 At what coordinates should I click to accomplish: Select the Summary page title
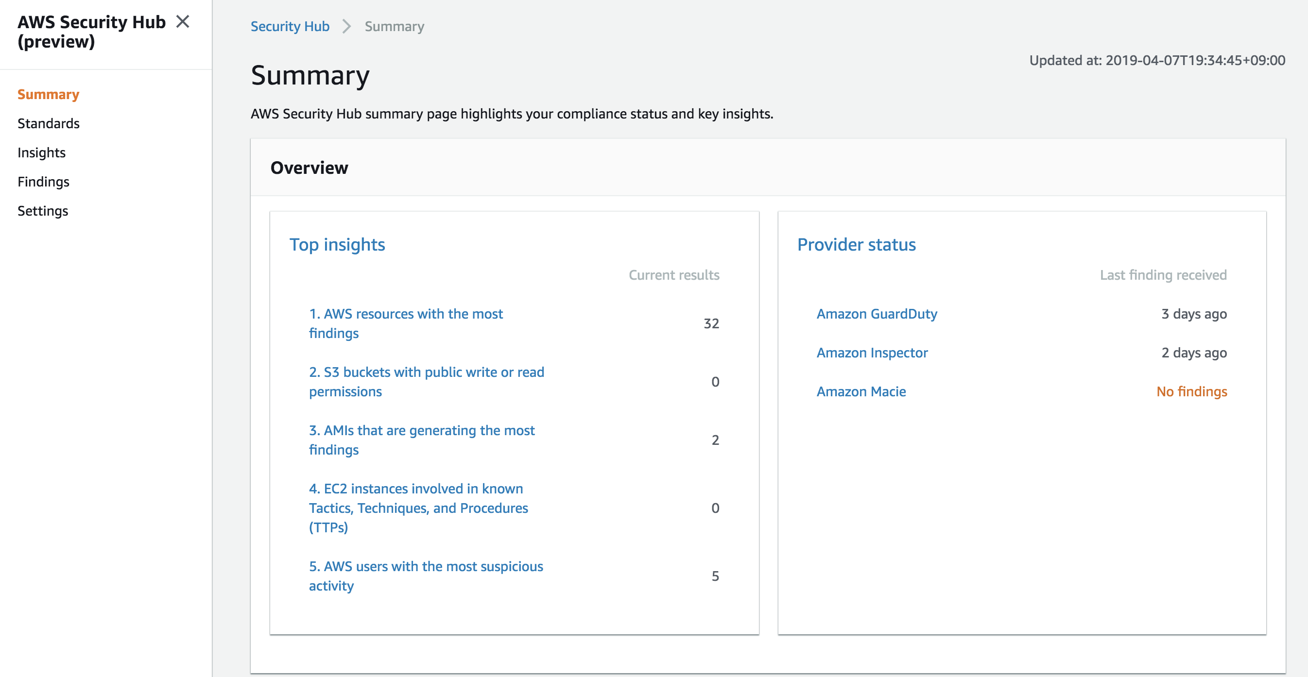pos(310,76)
